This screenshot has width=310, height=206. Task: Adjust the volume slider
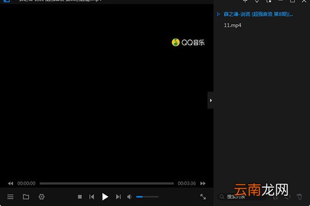point(148,197)
